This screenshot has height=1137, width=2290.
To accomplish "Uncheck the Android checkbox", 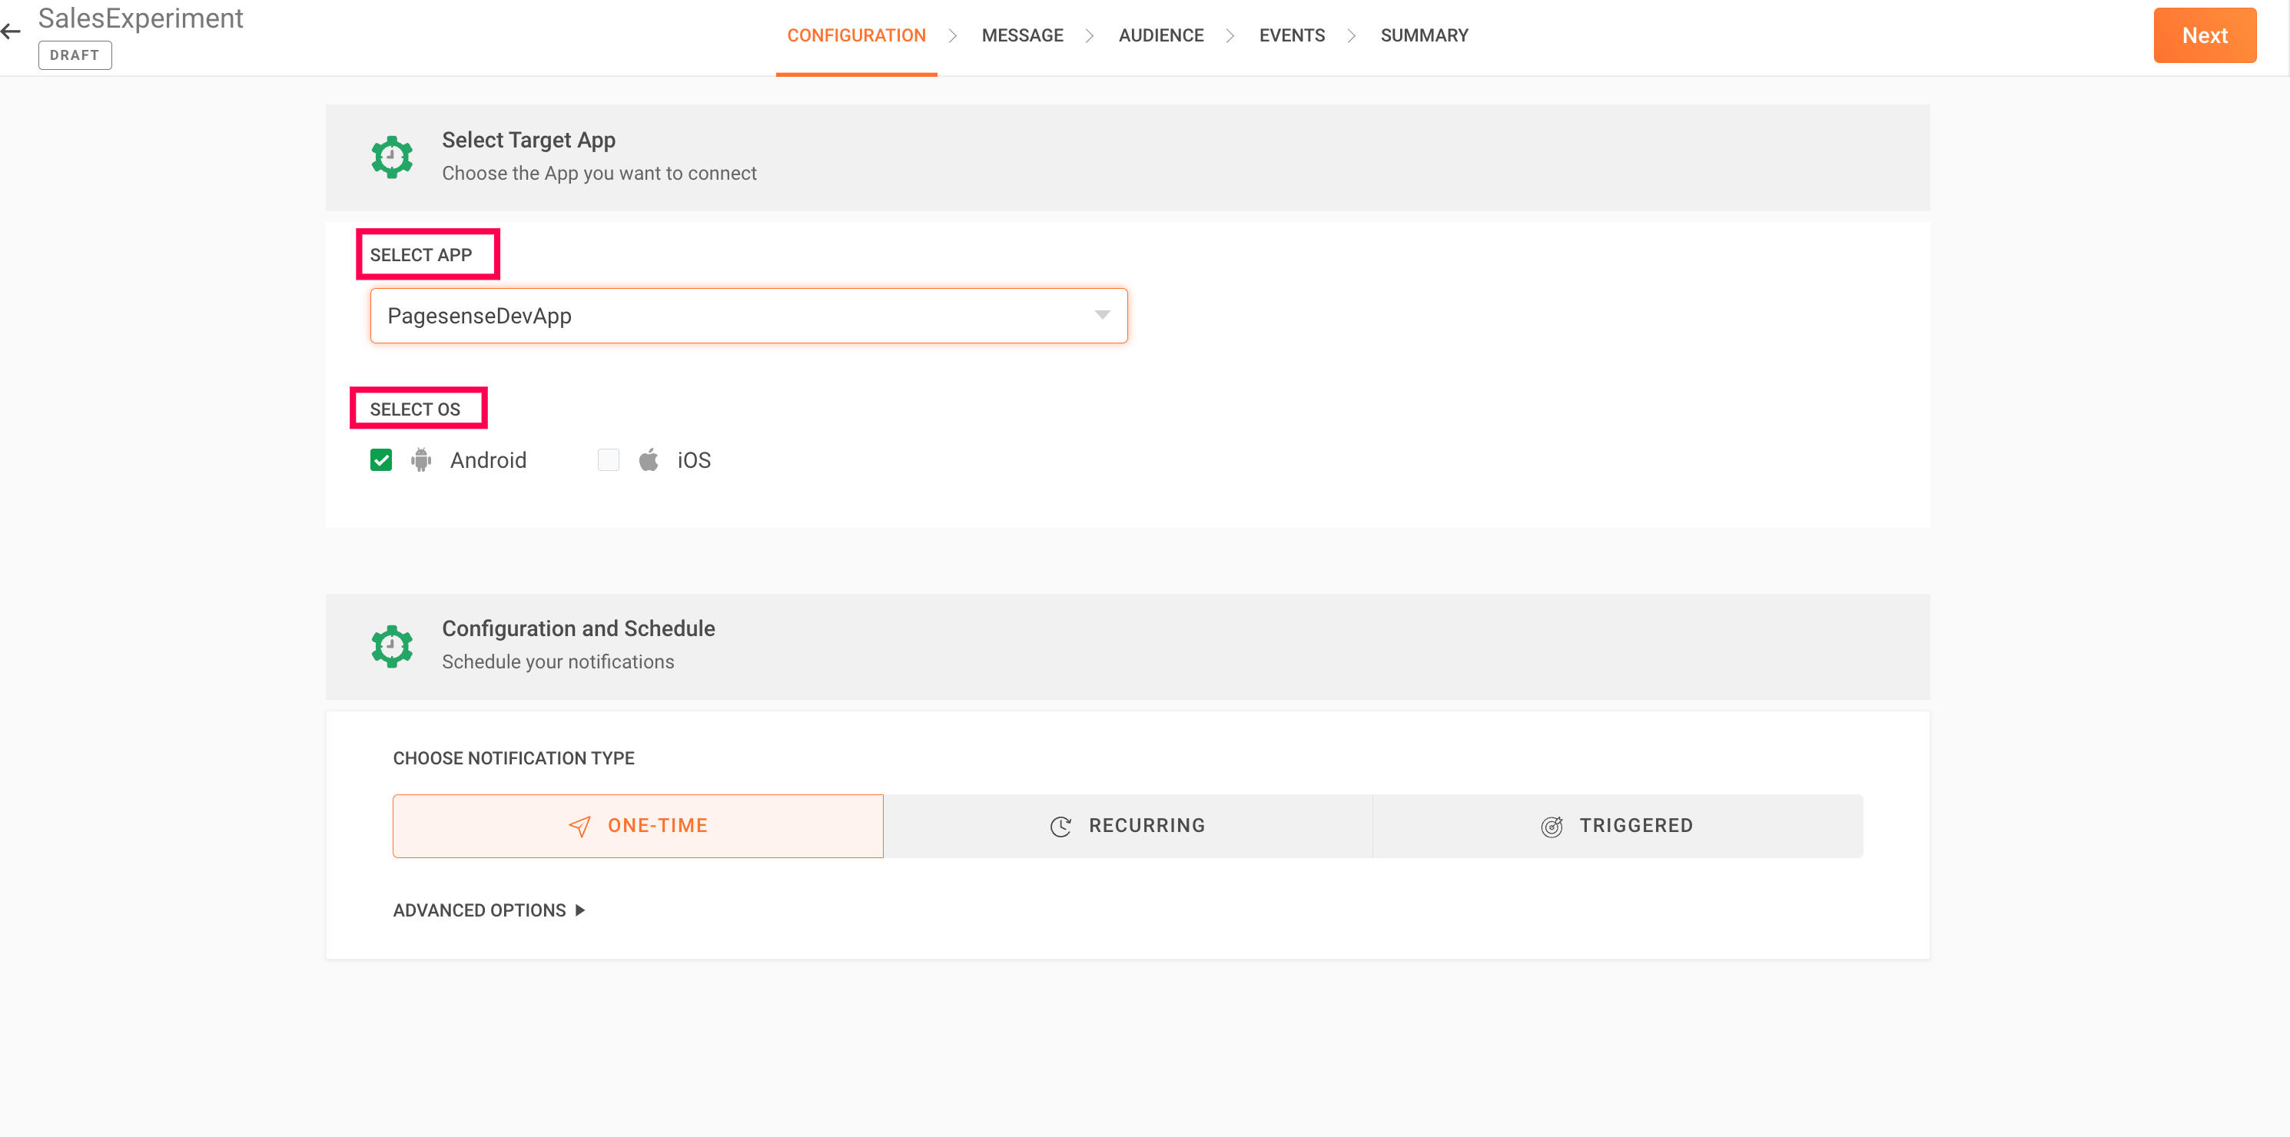I will pyautogui.click(x=381, y=459).
